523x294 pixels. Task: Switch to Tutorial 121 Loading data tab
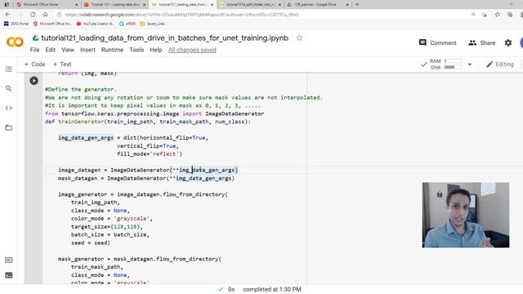[x=114, y=5]
